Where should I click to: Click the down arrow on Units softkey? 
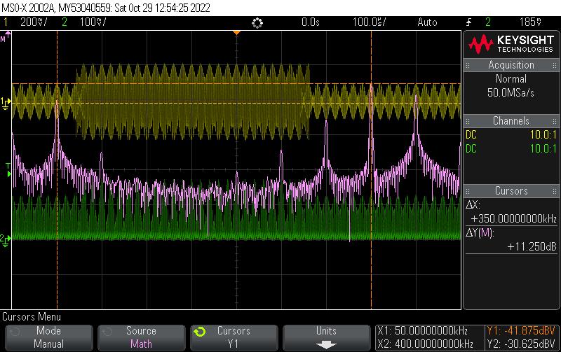tap(326, 345)
